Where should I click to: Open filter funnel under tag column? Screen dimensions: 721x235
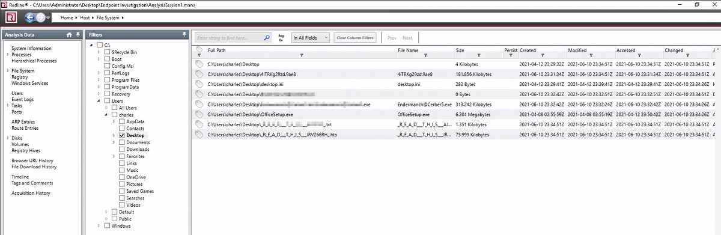click(199, 55)
